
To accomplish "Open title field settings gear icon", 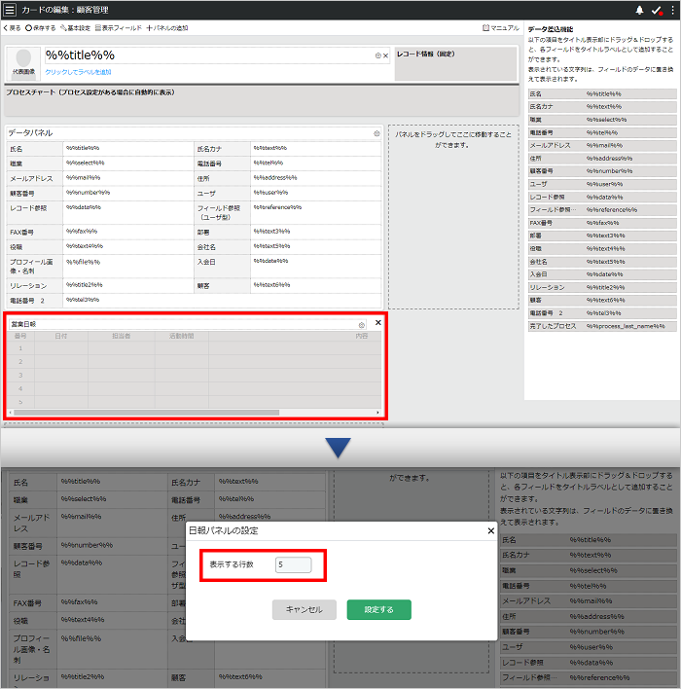I will (x=377, y=55).
